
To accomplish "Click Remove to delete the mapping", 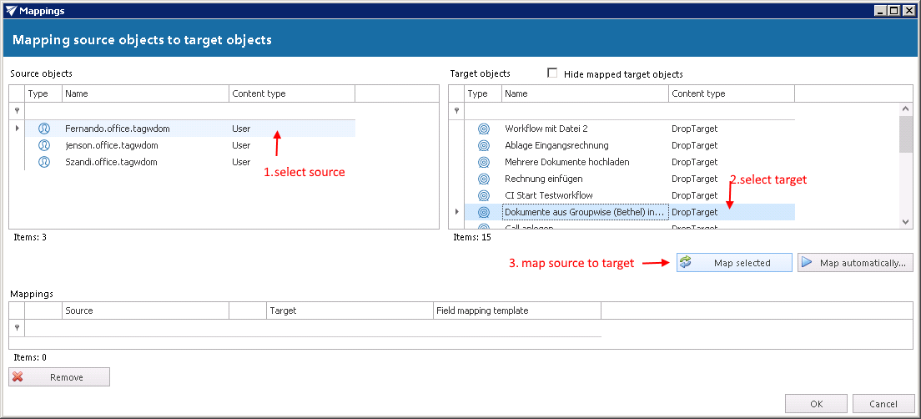I will pyautogui.click(x=59, y=377).
